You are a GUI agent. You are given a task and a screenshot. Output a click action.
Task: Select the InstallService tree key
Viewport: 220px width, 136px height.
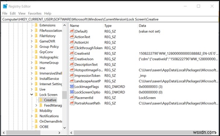pyautogui.click(x=49, y=79)
